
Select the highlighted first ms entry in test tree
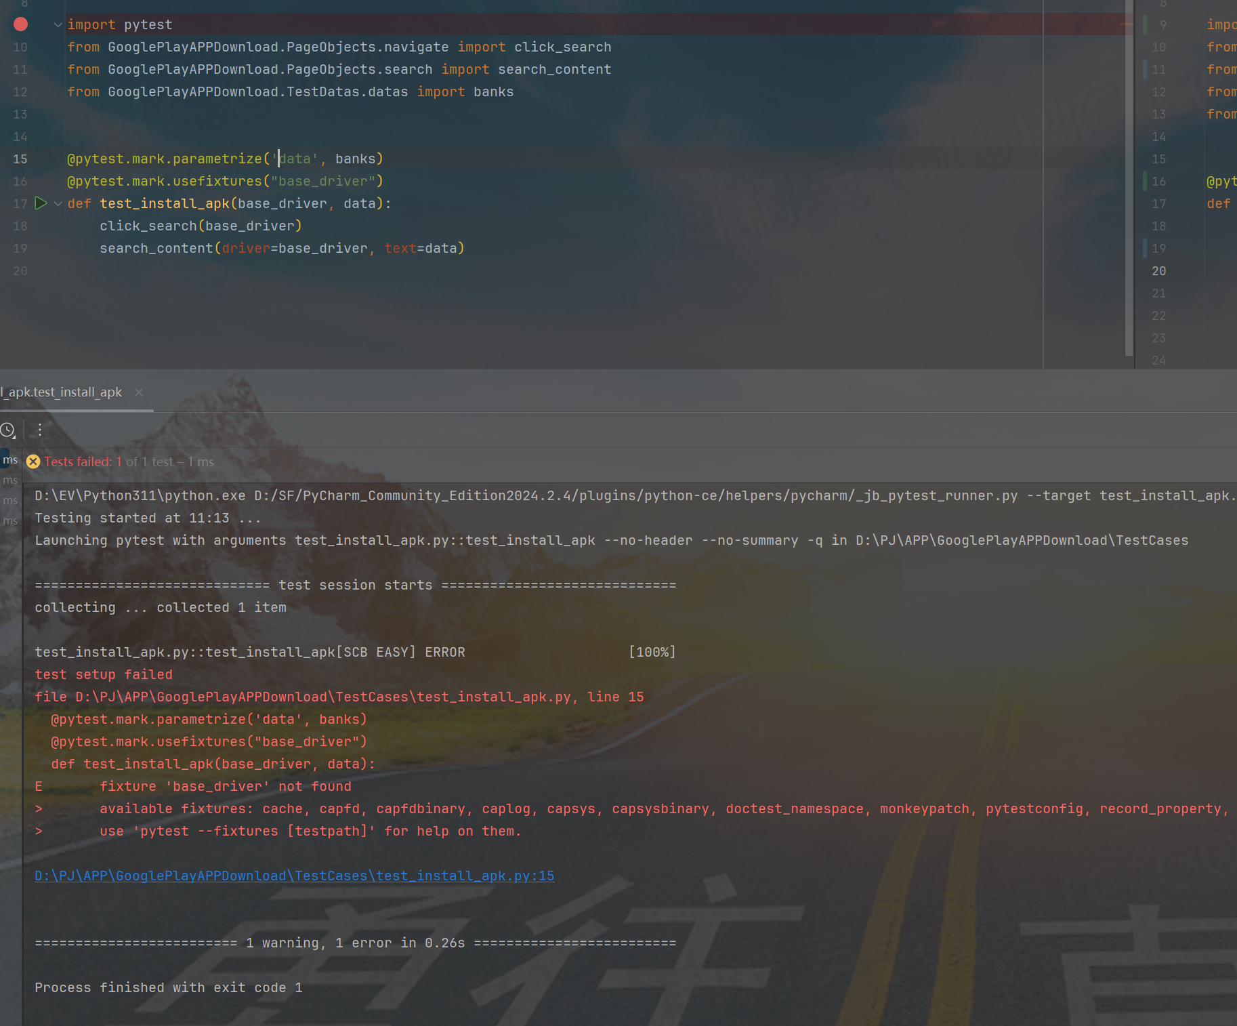tap(10, 460)
